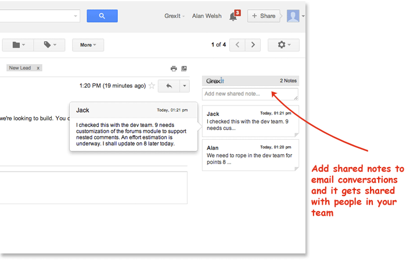Open the notifications bell

pos(233,16)
